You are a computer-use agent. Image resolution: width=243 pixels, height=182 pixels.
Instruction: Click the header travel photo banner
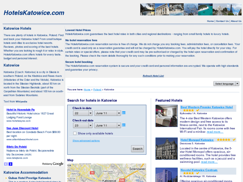tap(191, 9)
